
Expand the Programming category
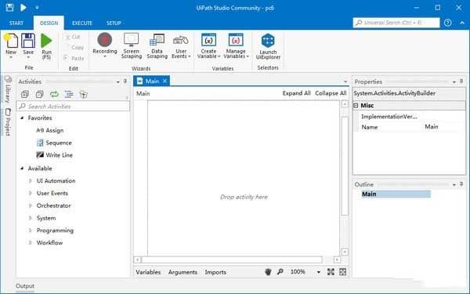[31, 230]
